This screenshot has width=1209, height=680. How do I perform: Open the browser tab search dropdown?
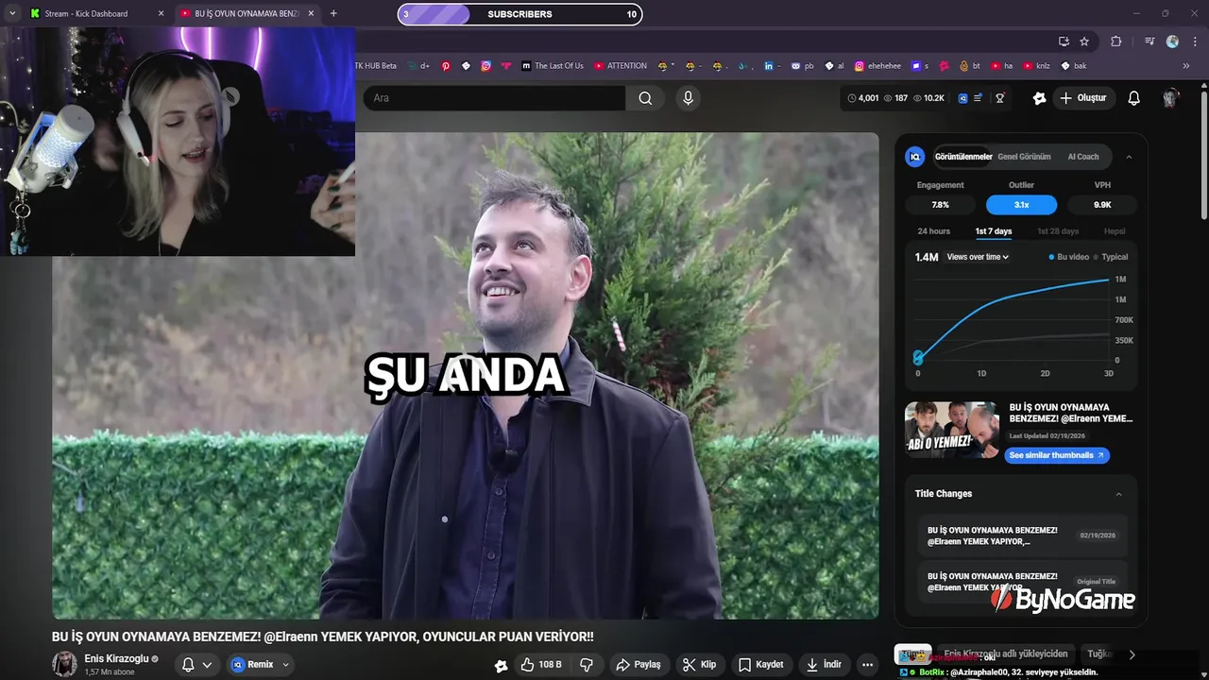[x=12, y=13]
